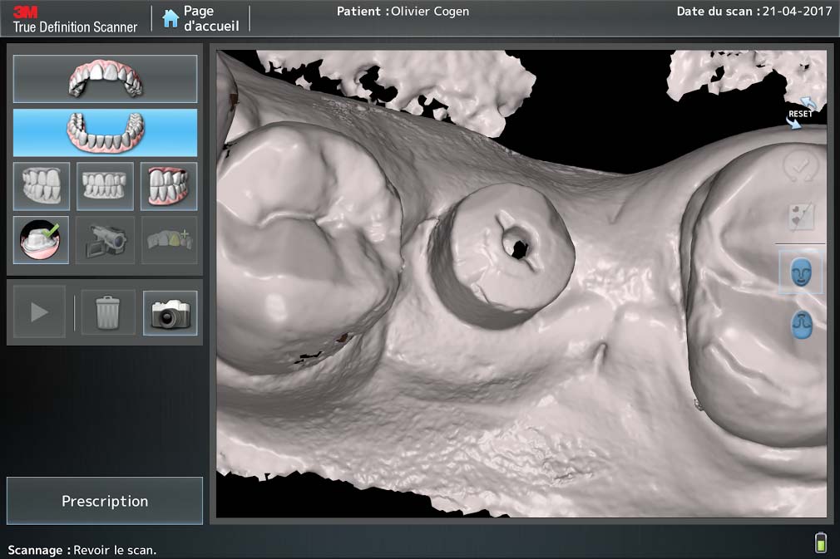
Task: Toggle the hearts overlay icon in viewer
Action: 801,217
